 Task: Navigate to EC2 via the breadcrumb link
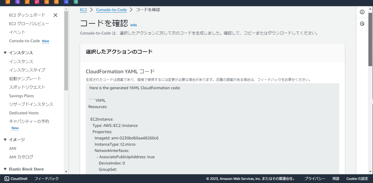(x=83, y=9)
